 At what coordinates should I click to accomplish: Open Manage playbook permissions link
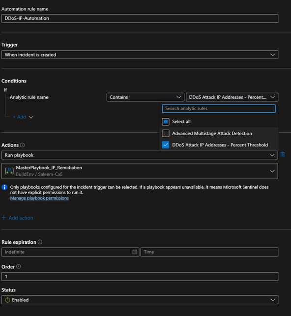tap(39, 198)
